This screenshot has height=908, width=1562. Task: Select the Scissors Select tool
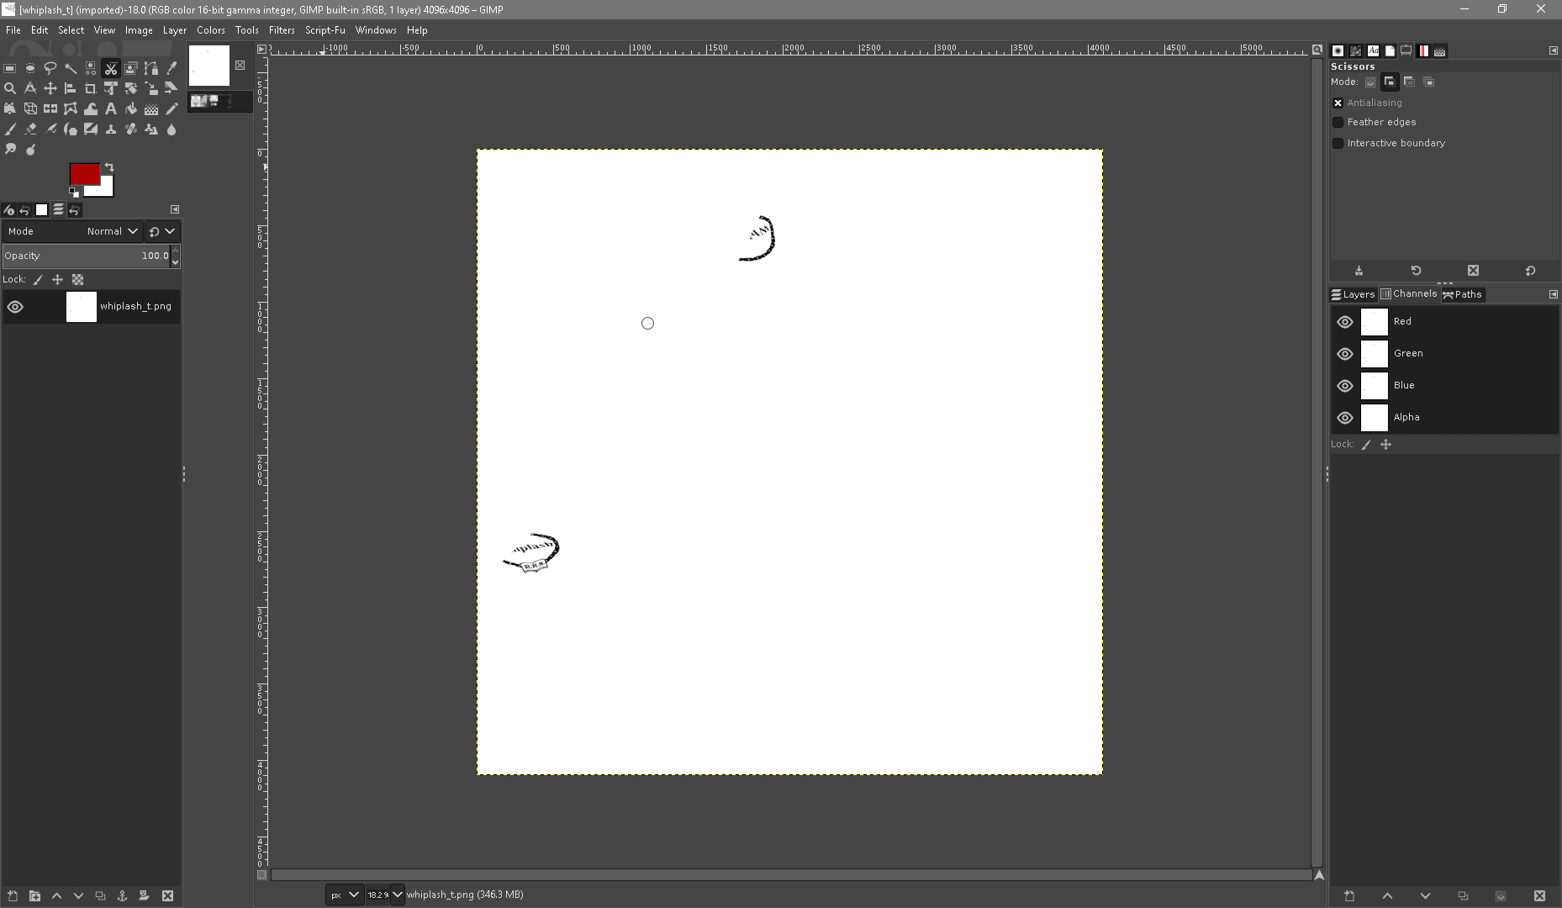pyautogui.click(x=111, y=68)
